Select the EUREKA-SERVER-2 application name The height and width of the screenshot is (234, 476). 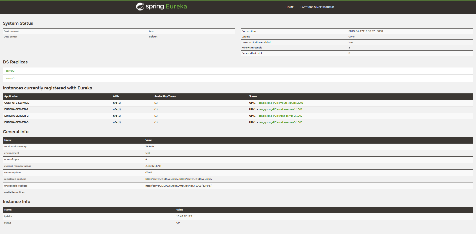16,116
